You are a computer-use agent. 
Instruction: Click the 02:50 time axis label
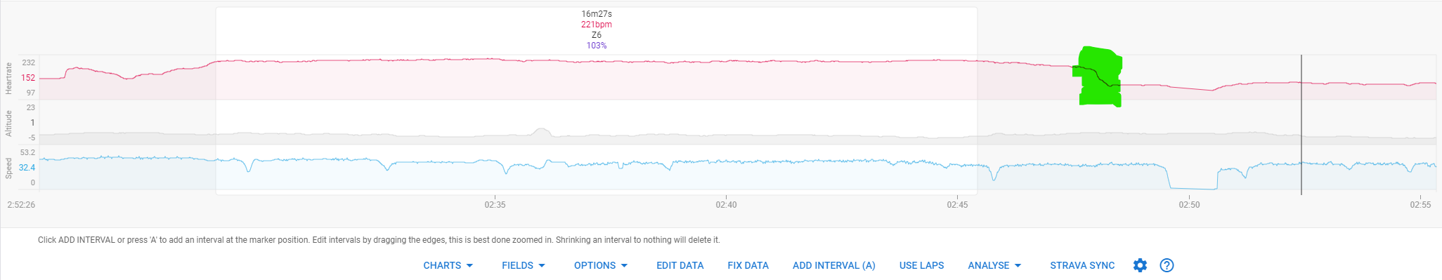coord(1189,205)
